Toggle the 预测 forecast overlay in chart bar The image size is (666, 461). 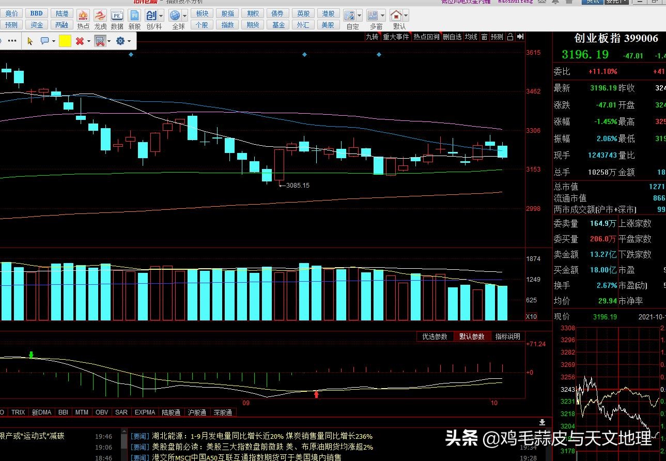pyautogui.click(x=497, y=37)
